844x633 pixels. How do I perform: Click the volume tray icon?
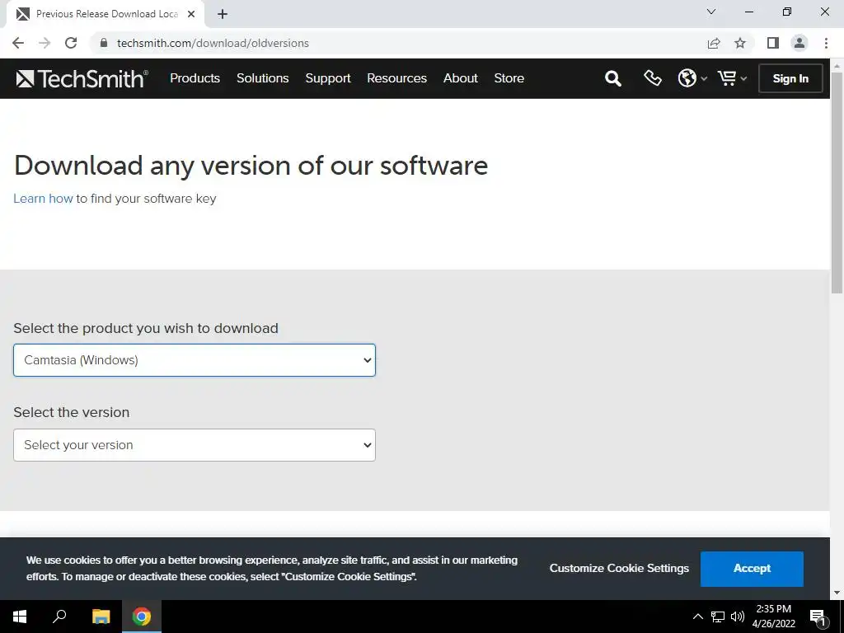pos(738,617)
